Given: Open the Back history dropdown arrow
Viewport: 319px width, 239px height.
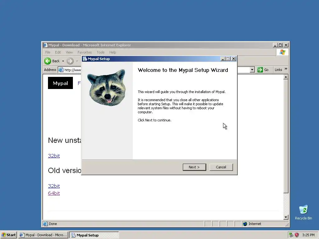Looking at the screenshot, I should 63,61.
